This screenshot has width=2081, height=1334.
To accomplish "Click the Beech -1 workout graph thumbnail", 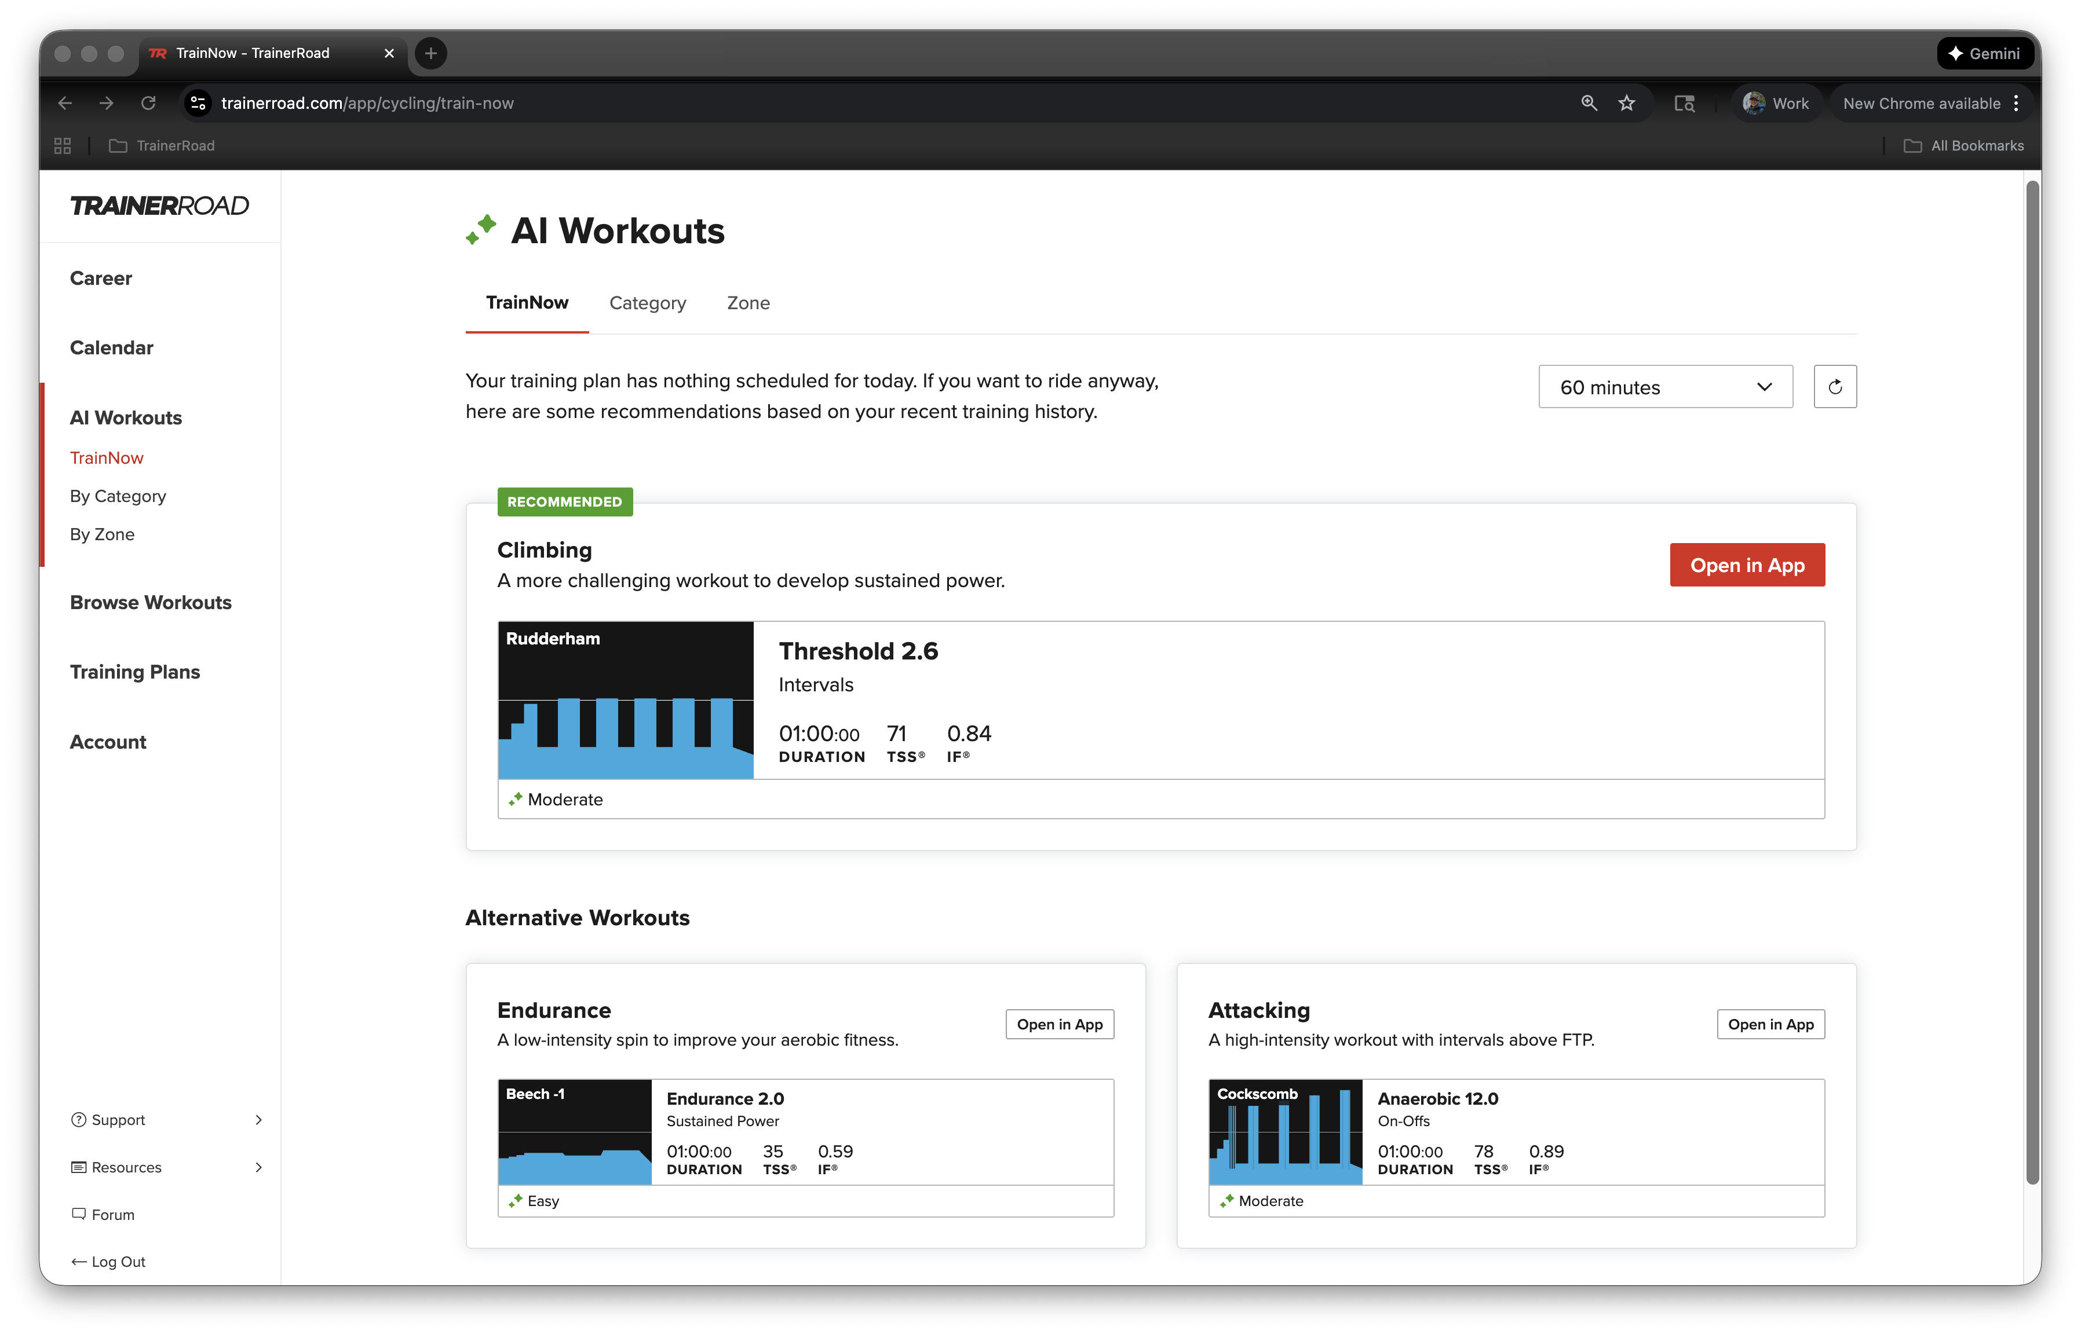I will tap(575, 1131).
